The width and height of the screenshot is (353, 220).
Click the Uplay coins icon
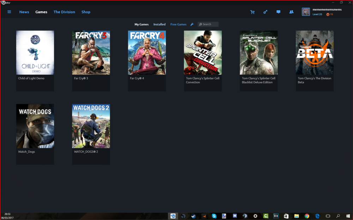click(328, 14)
